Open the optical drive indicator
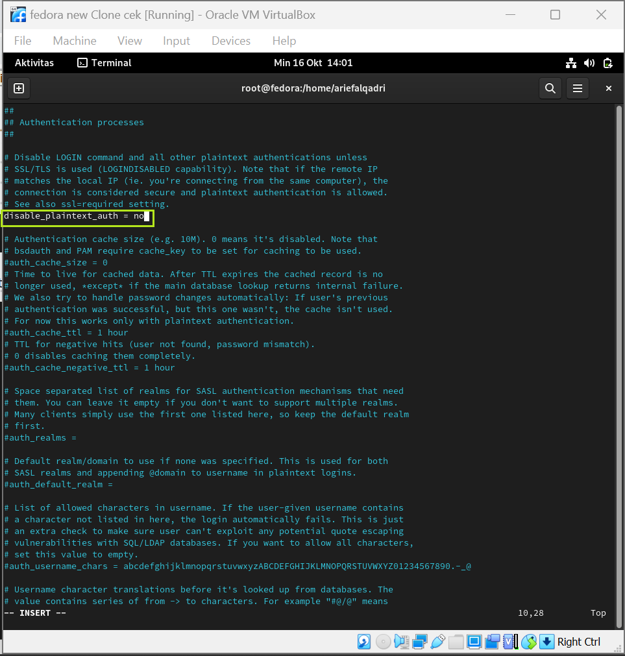The height and width of the screenshot is (656, 625). 383,641
